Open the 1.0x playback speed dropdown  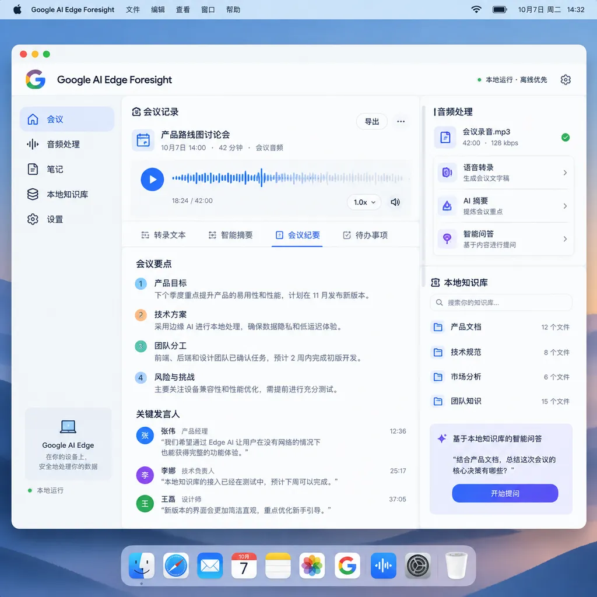[x=364, y=202]
